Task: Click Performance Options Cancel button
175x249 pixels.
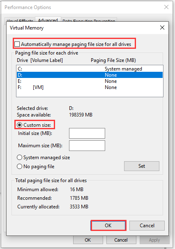Action: coord(121,240)
